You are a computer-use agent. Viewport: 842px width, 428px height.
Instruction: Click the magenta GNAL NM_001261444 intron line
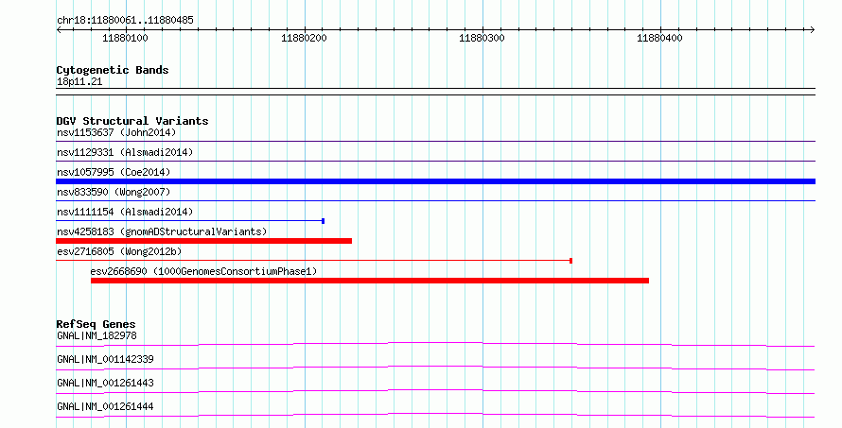pyautogui.click(x=435, y=415)
